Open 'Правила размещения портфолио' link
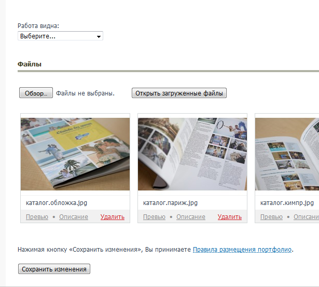 tap(242, 249)
